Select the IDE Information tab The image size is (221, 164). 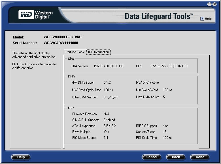click(98, 52)
